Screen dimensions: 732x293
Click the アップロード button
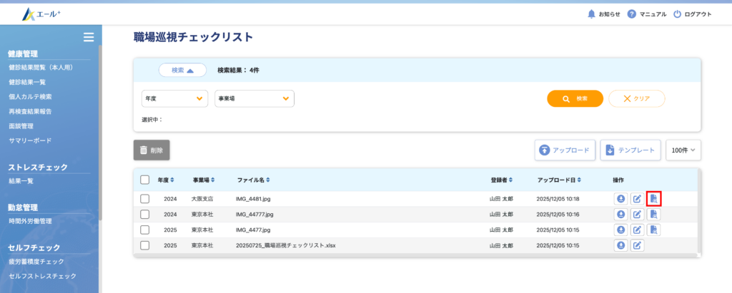point(564,150)
